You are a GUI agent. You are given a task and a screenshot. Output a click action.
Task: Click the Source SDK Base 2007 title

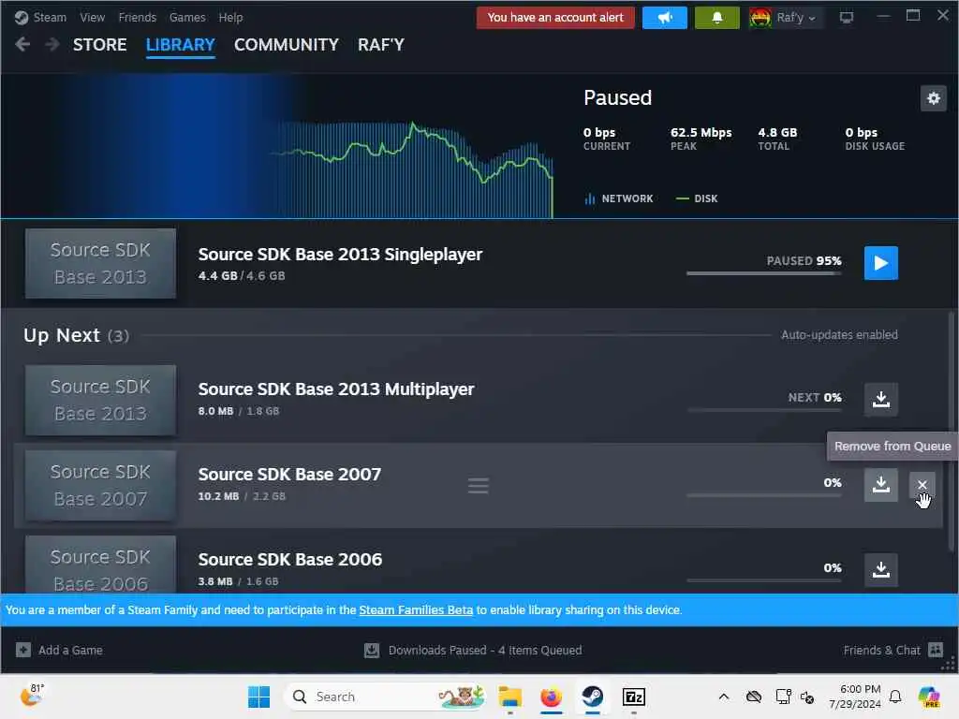[x=289, y=475]
